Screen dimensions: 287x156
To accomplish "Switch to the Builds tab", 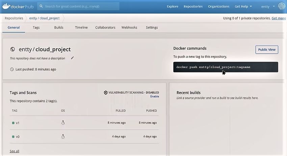I will click(58, 27).
